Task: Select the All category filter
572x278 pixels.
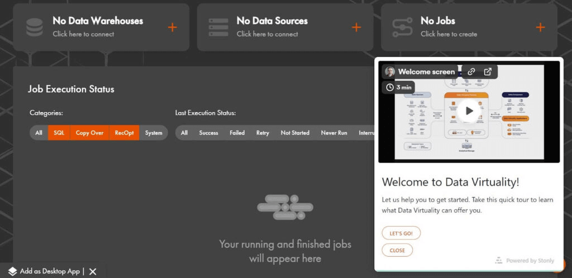Action: click(39, 133)
